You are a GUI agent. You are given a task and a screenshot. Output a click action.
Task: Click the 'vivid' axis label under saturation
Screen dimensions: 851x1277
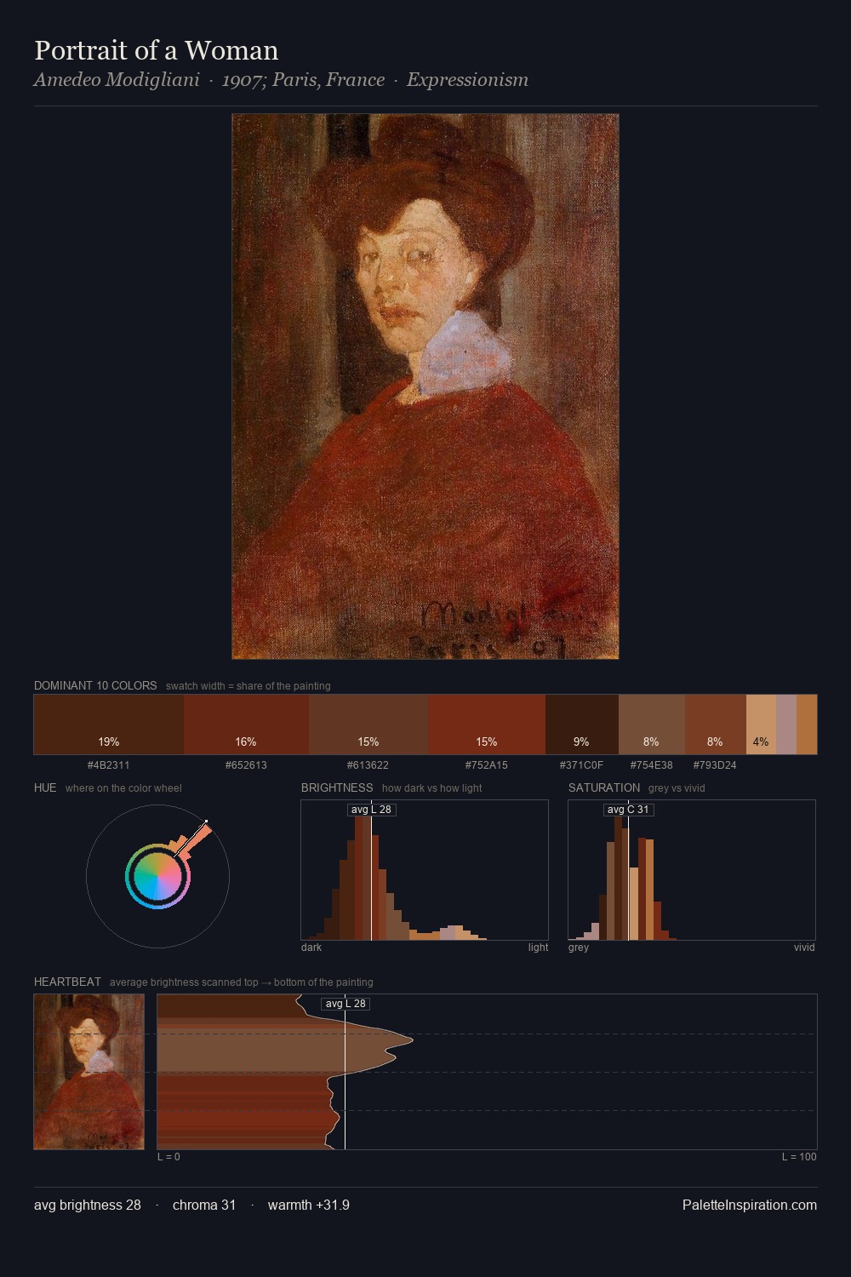[804, 948]
